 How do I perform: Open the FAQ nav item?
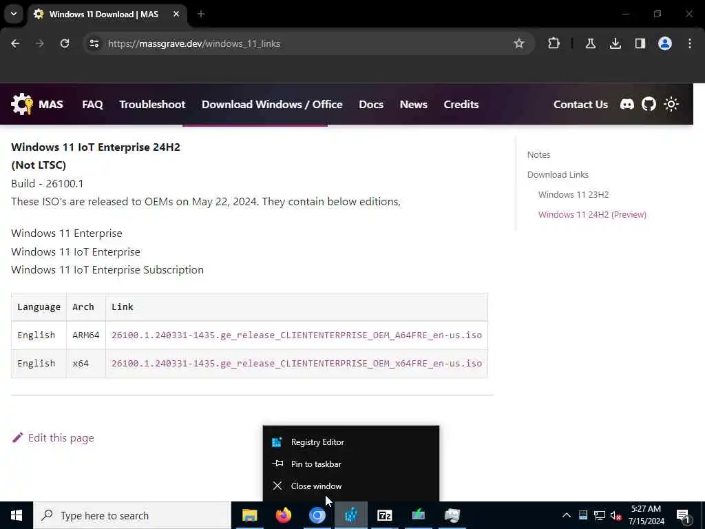[92, 105]
